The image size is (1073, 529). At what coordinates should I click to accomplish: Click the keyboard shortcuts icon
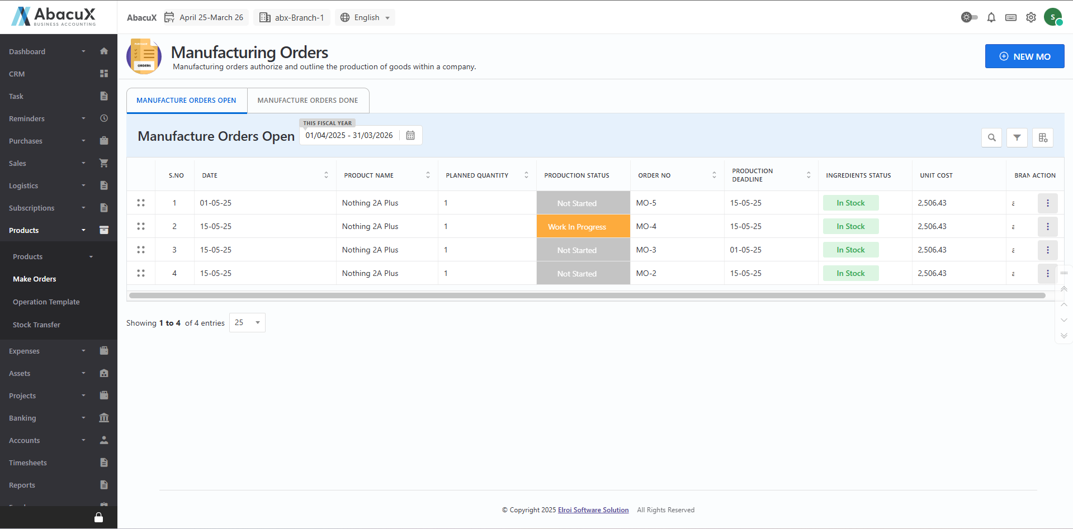(x=1010, y=17)
